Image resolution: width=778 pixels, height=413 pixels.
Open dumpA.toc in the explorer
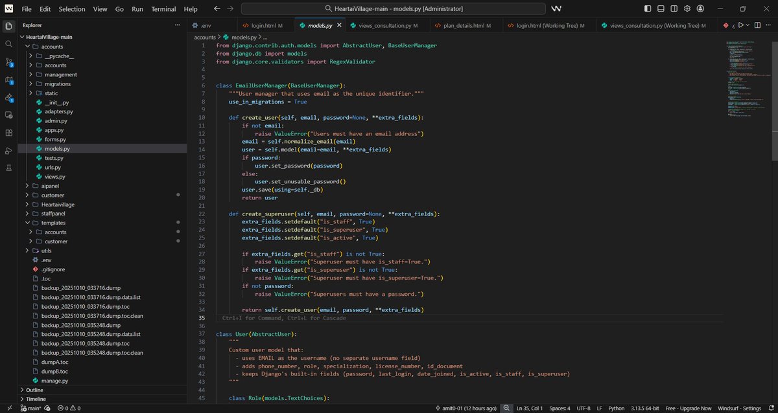point(103,362)
